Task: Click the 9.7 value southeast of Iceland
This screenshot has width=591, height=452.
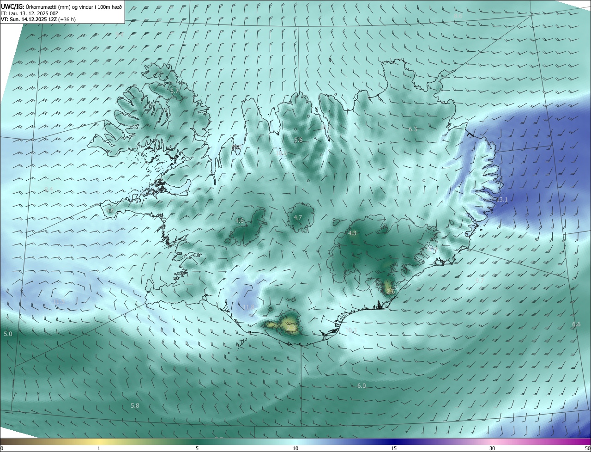Action: pyautogui.click(x=479, y=281)
